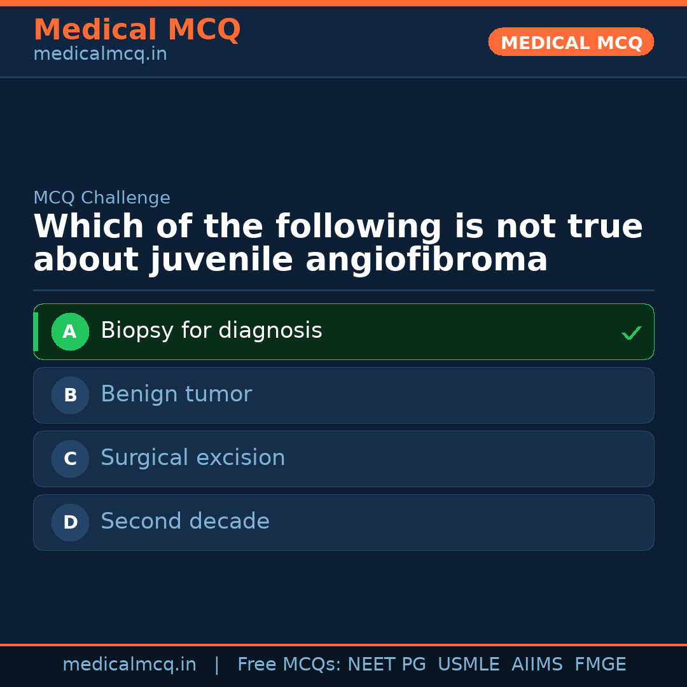Click the green checkmark on option A
The image size is (687, 687).
[x=631, y=331]
